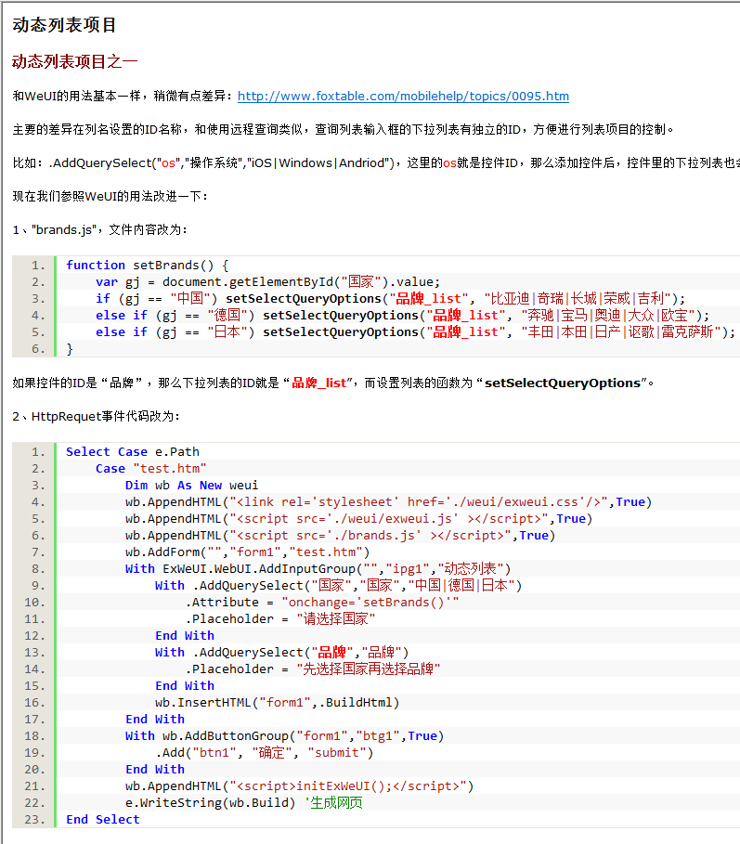Click code line .Attribute = "onchange='setBrands()'"

pyautogui.click(x=322, y=602)
